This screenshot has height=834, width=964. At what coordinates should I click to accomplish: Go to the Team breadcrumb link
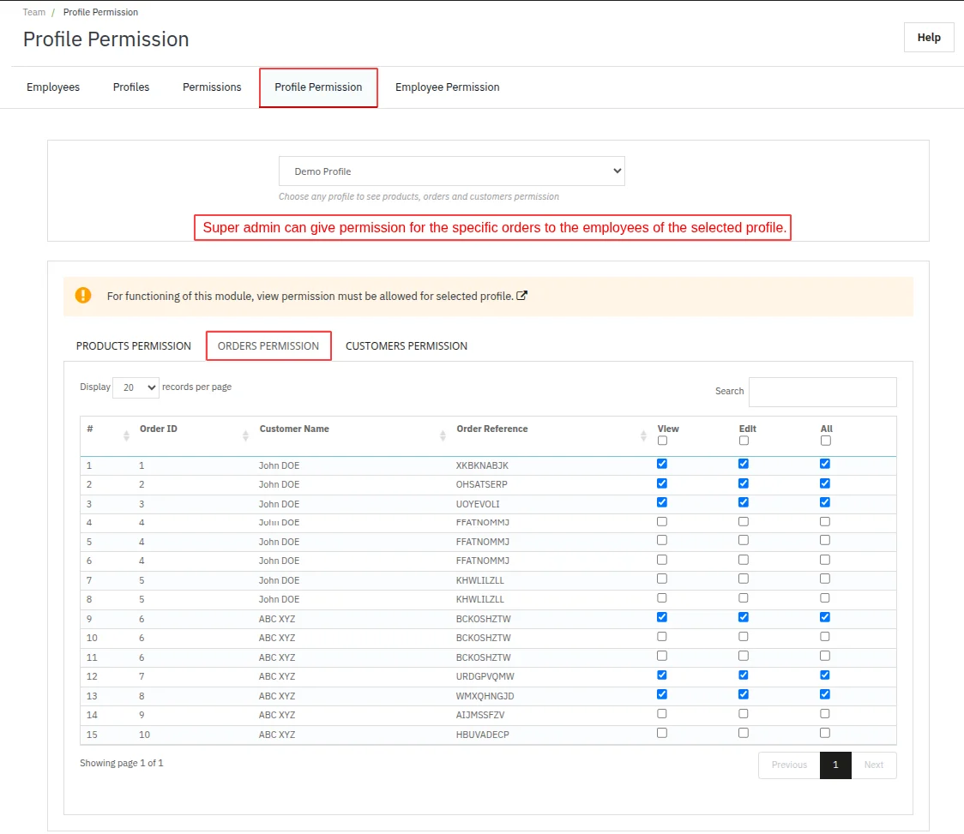(x=34, y=12)
